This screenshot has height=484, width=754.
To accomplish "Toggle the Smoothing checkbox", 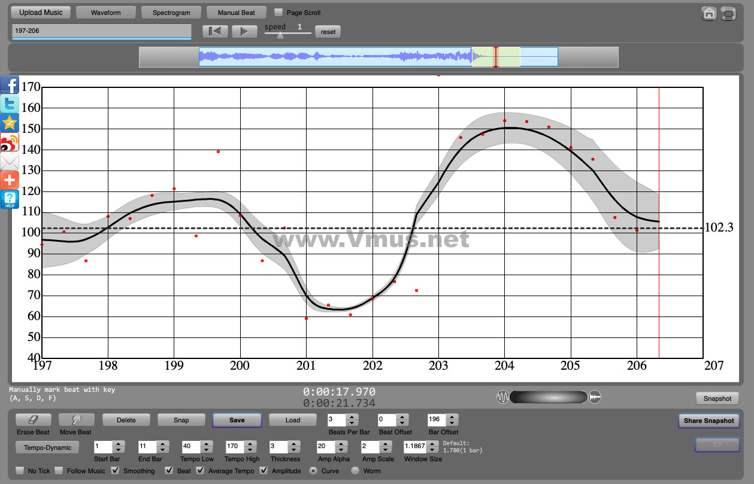I will coord(116,471).
